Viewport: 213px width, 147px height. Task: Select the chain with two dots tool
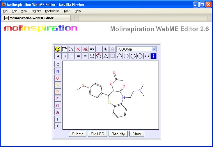click(x=147, y=56)
